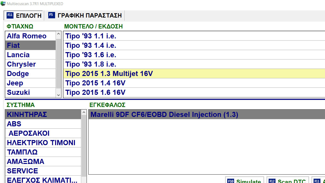The width and height of the screenshot is (325, 183).
Task: Select ΚΙΝΗΤΗΡΑΣ system
Action: tap(43, 114)
